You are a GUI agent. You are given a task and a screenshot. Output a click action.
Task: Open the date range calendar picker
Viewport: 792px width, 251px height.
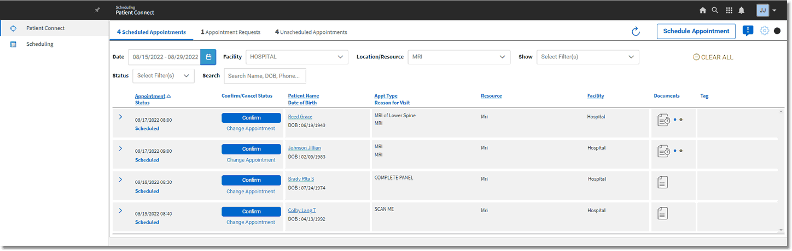(x=208, y=57)
